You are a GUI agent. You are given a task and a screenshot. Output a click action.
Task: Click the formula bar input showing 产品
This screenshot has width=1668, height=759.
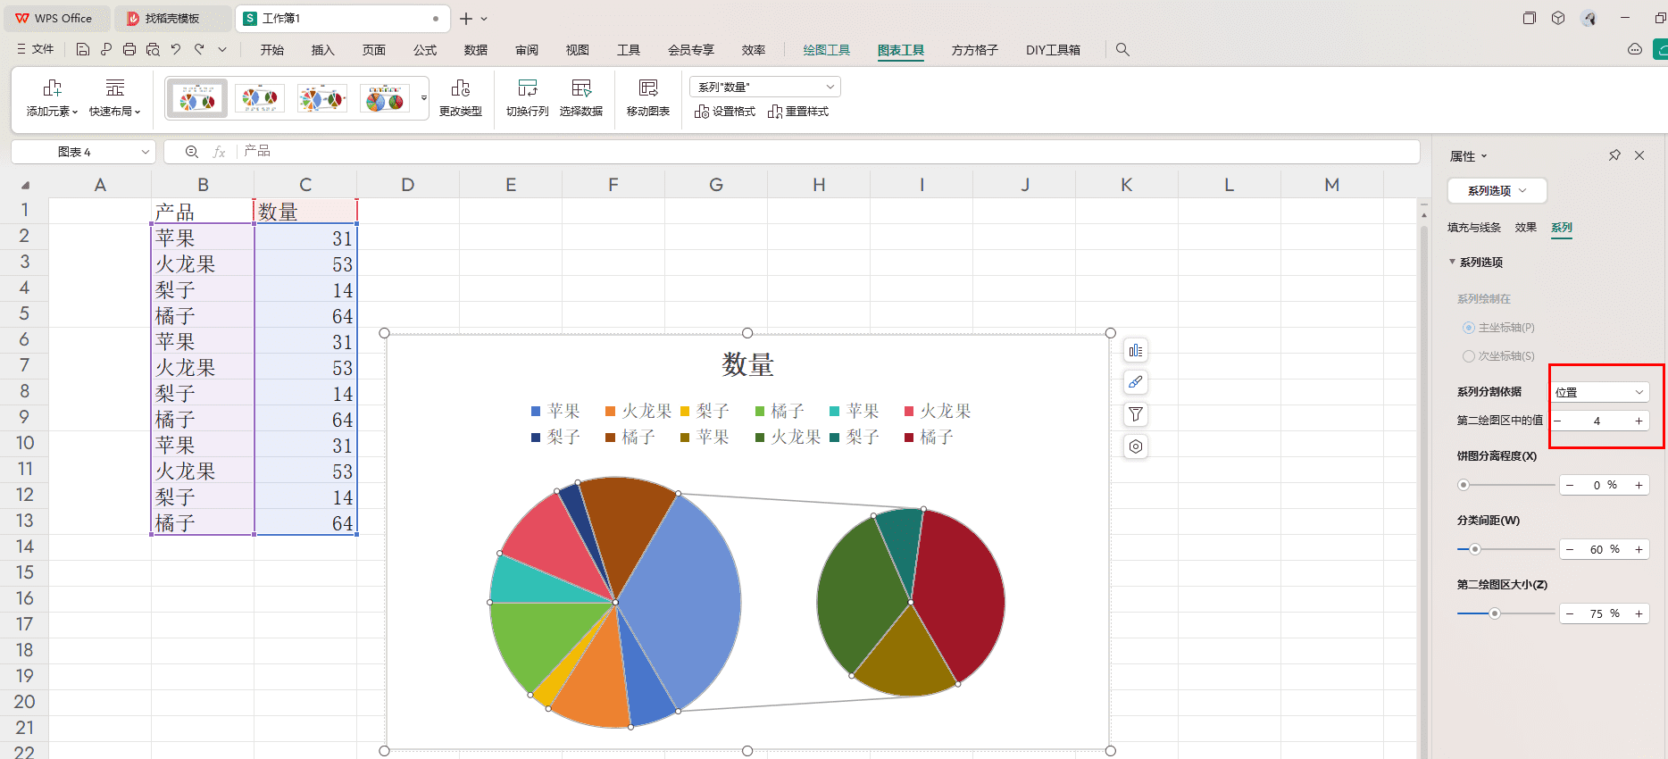pyautogui.click(x=829, y=152)
